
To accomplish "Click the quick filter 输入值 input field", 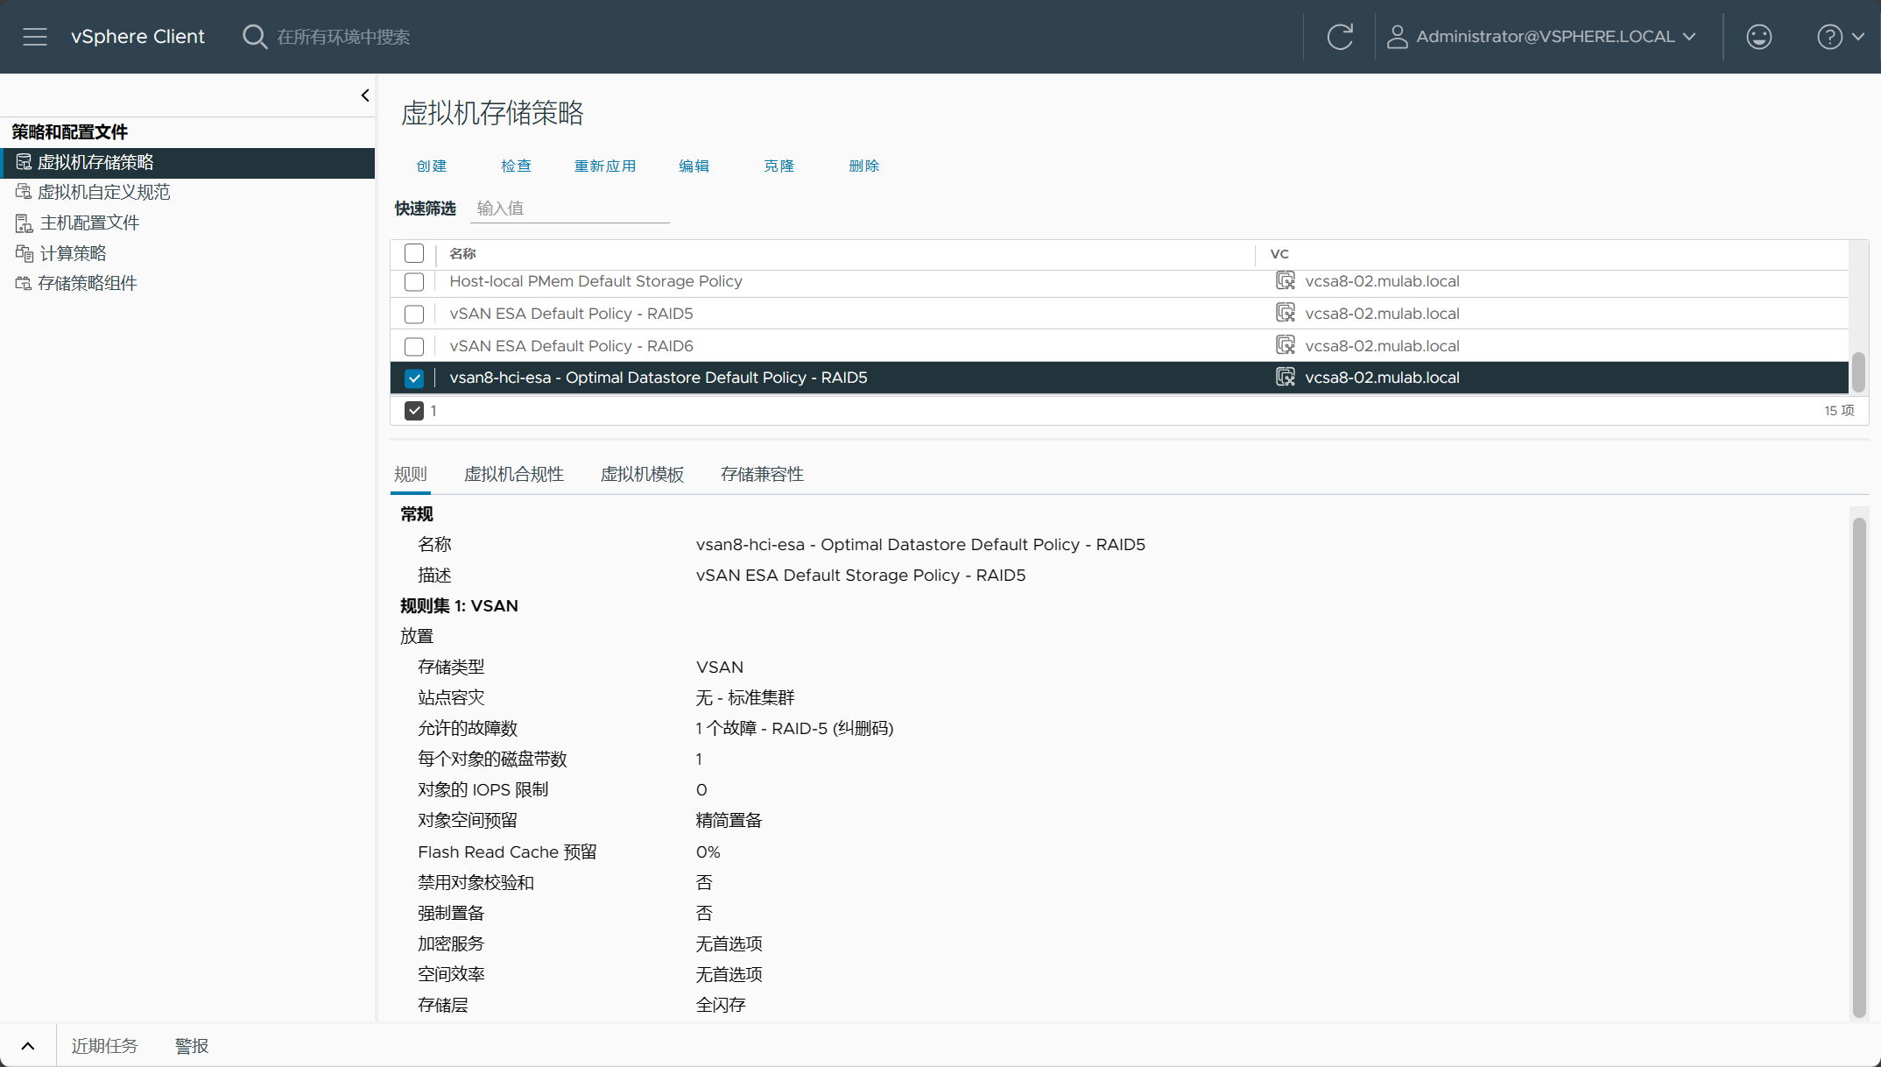I will 570,208.
